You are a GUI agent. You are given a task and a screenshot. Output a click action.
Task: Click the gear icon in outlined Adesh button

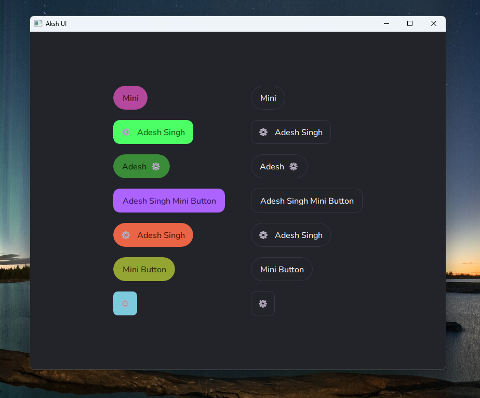point(294,166)
